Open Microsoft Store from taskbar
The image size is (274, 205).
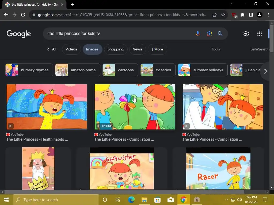click(157, 200)
